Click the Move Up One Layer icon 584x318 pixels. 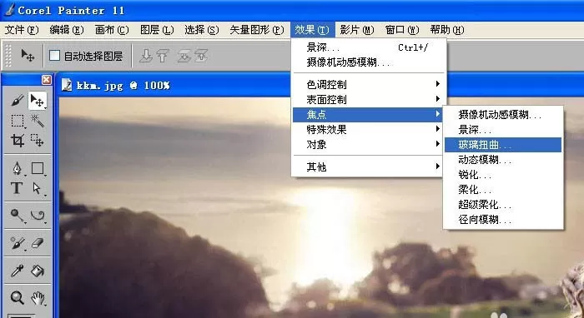[x=201, y=56]
